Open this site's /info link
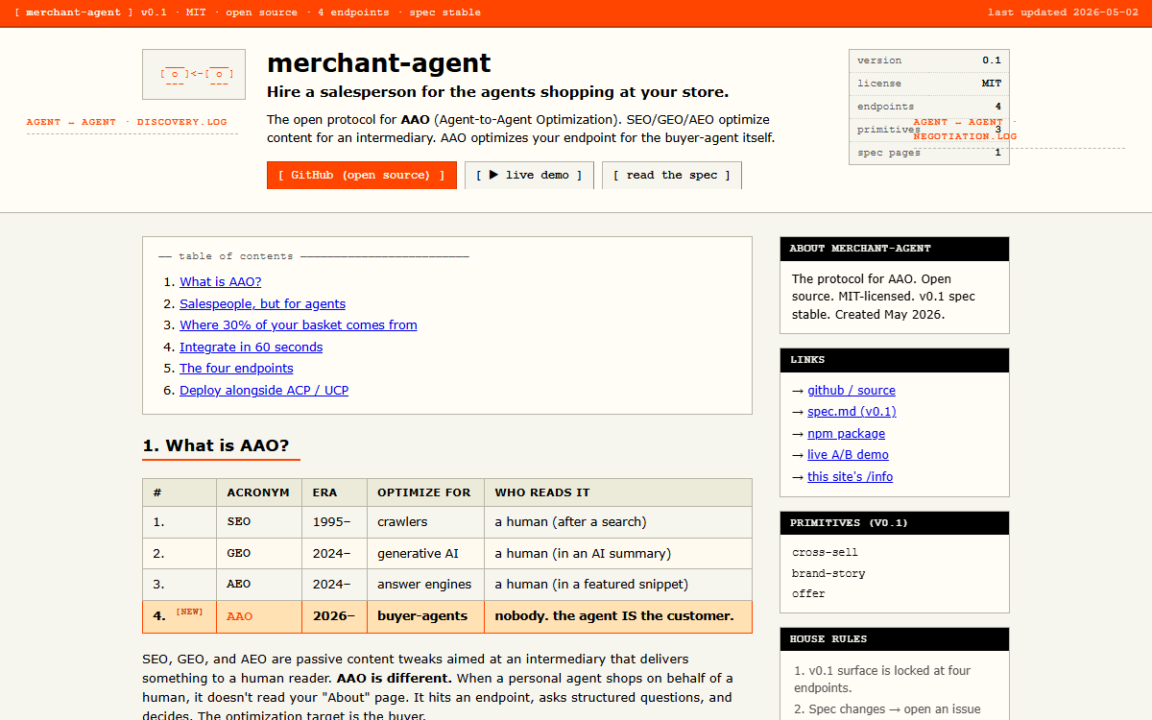Viewport: 1152px width, 720px height. click(850, 476)
